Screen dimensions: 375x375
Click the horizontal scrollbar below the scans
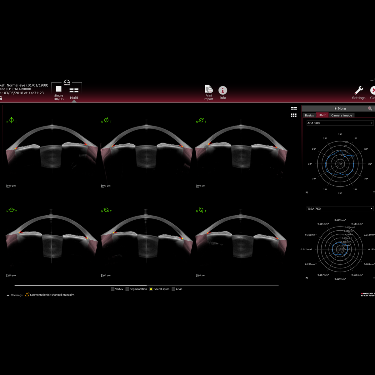(146, 285)
